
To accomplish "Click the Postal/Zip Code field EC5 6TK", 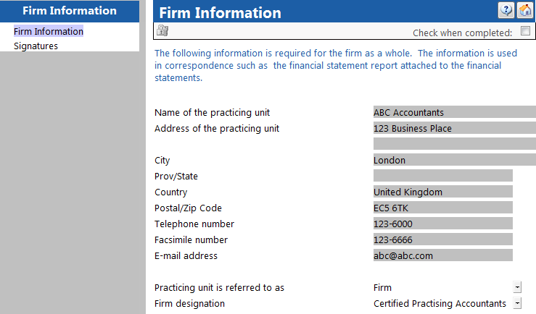I will pyautogui.click(x=443, y=208).
